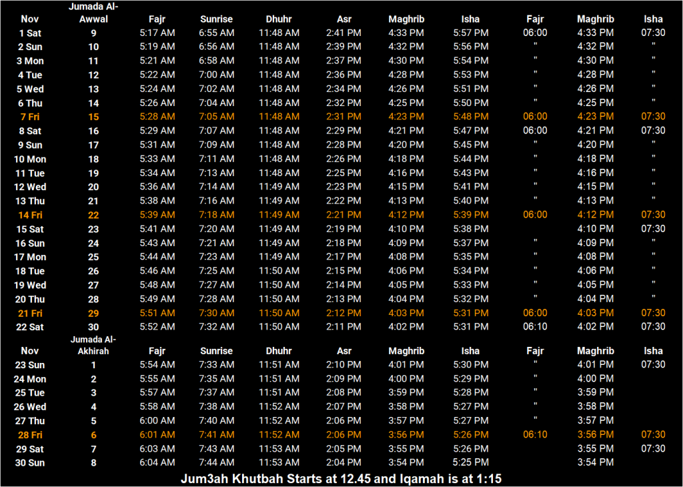Click the 5:17 AM Fajr time
Image resolution: width=683 pixels, height=487 pixels.
coord(157,33)
